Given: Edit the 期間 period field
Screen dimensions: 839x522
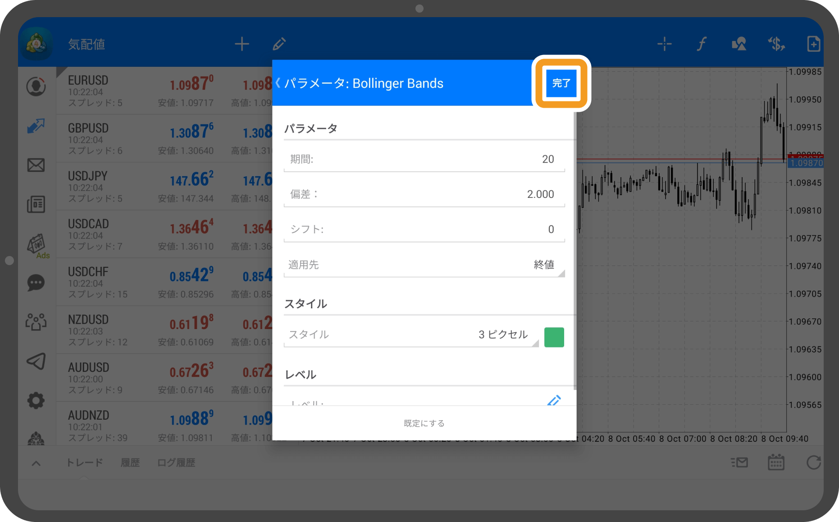Looking at the screenshot, I should click(x=424, y=159).
